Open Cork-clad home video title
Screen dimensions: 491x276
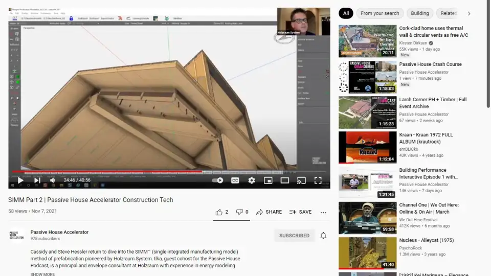coord(434,32)
